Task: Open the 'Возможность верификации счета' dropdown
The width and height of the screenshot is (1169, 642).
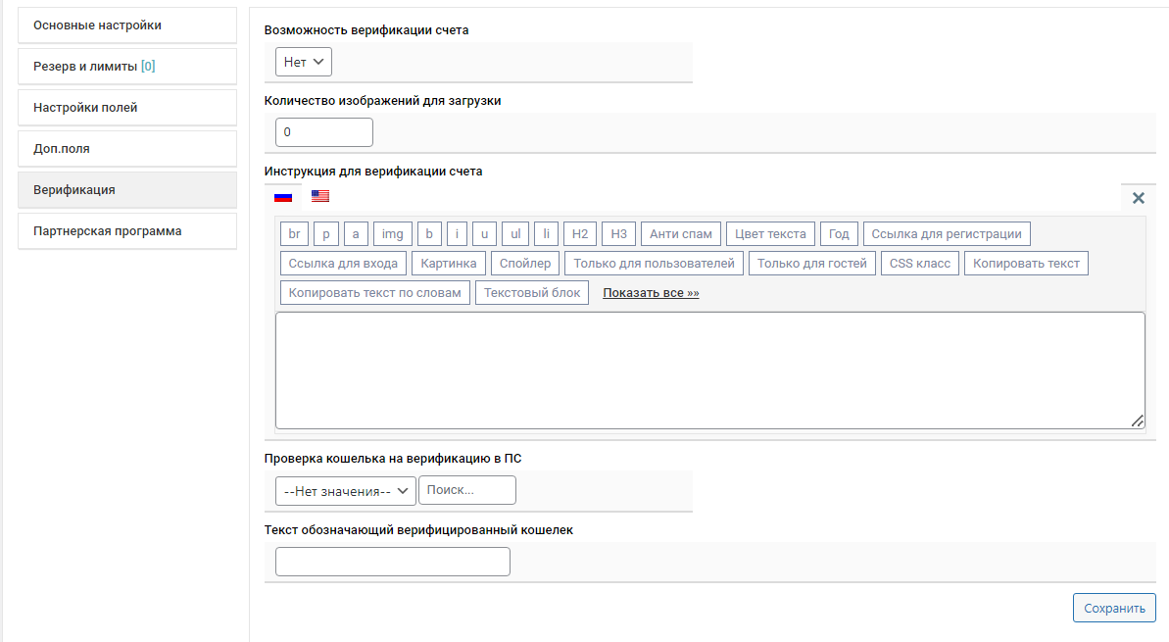Action: tap(304, 62)
